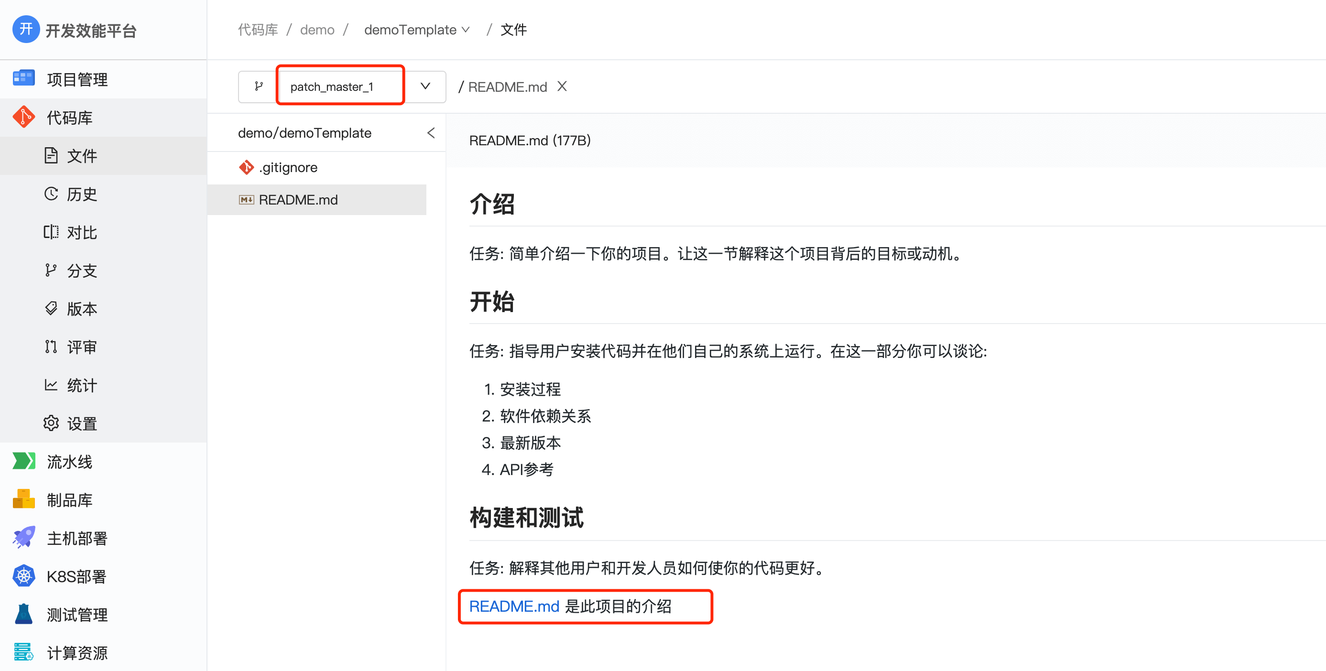
Task: Click the 制品库 artifact boxes icon
Action: [x=24, y=499]
